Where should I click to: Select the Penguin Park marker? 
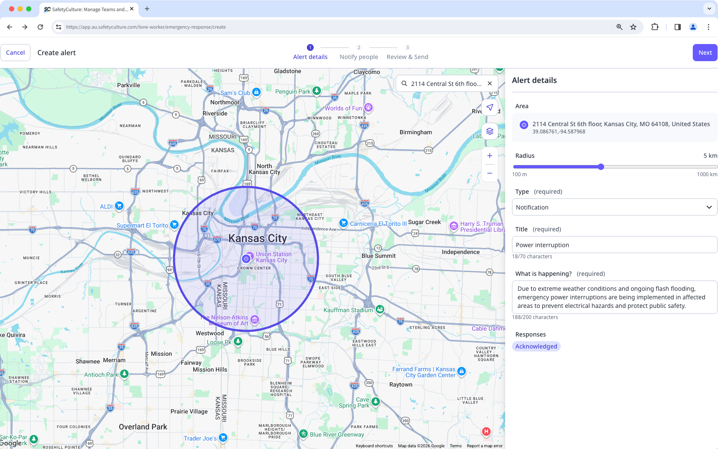tap(317, 91)
